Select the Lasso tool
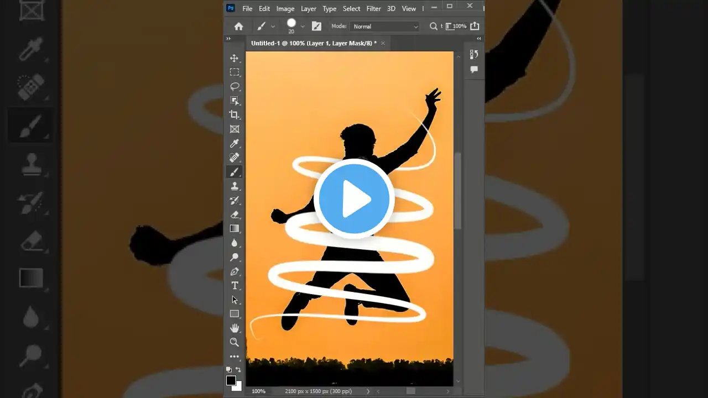Viewport: 708px width, 398px height. 235,86
